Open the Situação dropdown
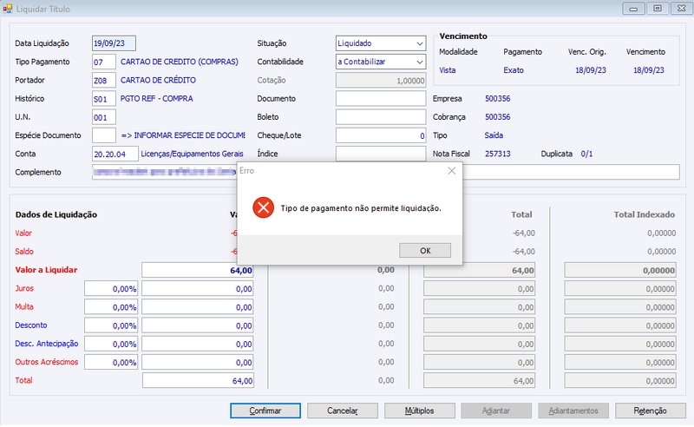This screenshot has width=694, height=427. click(420, 43)
